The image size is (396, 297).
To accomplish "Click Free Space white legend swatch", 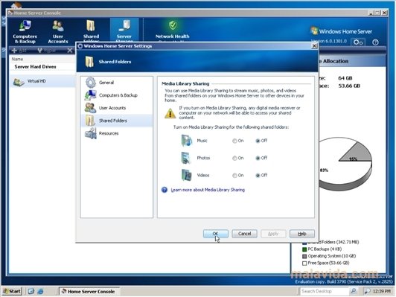I will [x=304, y=264].
